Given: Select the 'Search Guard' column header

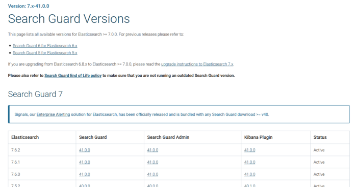Looking at the screenshot, I should pos(93,137).
